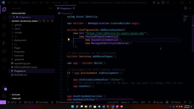
Task: Open the Accounts menu with notification badge
Action: tap(4, 88)
